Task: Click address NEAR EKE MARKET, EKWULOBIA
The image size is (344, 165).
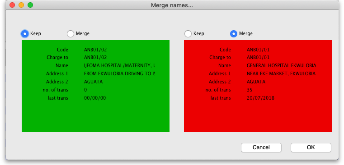Action: (281, 73)
